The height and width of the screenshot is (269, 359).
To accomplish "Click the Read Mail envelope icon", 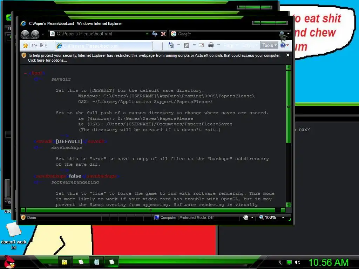I will pos(201,45).
